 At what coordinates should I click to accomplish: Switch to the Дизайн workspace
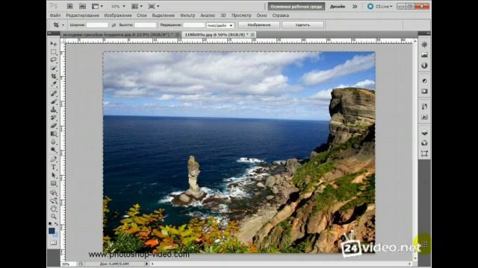point(338,7)
